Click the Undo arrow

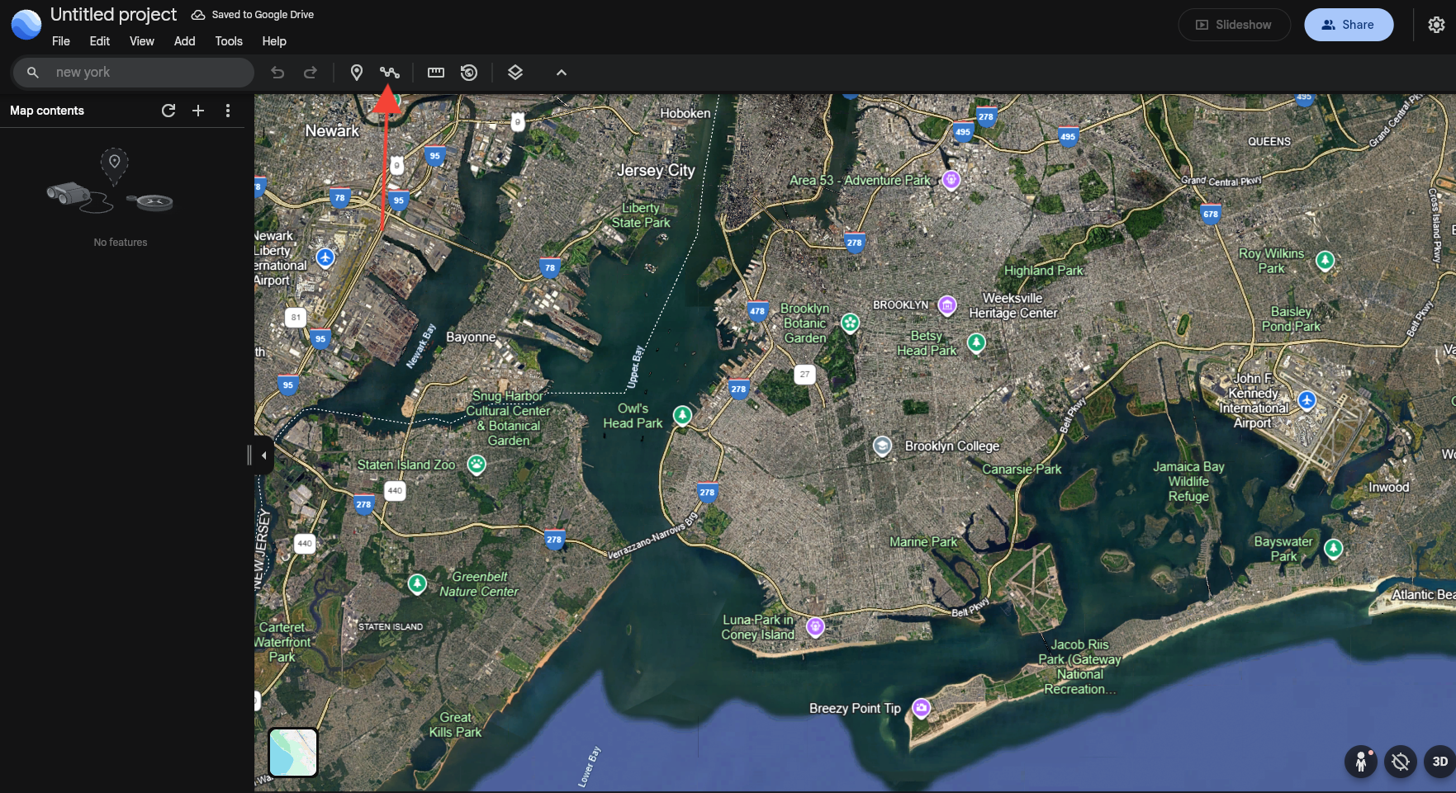277,73
